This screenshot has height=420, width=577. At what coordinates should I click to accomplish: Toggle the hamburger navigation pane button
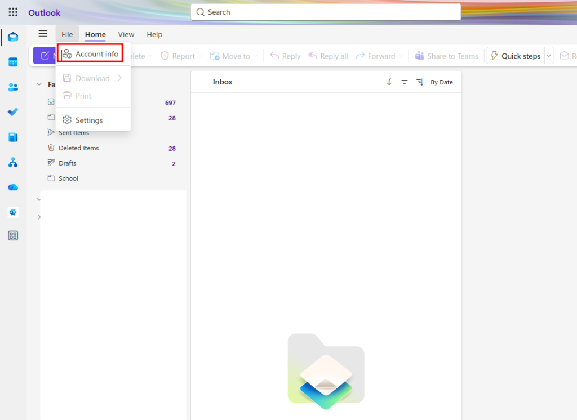click(x=43, y=34)
